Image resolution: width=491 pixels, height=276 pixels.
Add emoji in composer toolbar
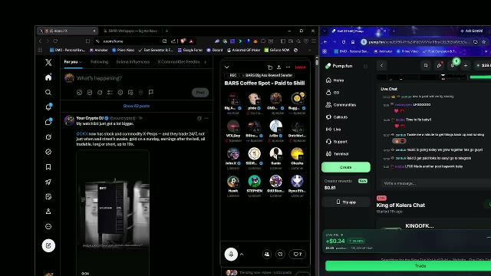(120, 92)
